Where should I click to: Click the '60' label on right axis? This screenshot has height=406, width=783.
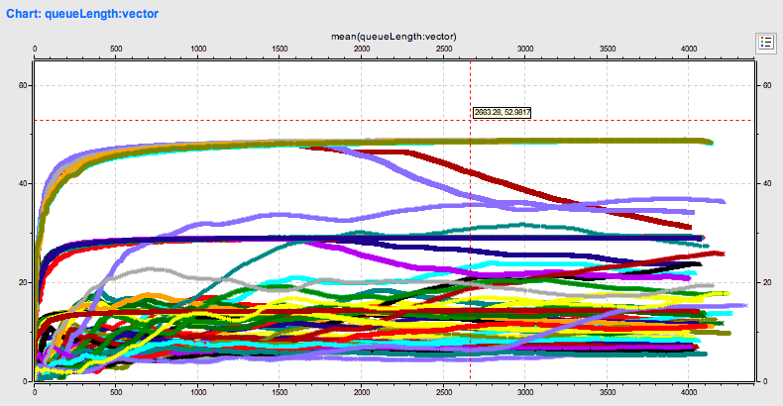click(767, 85)
